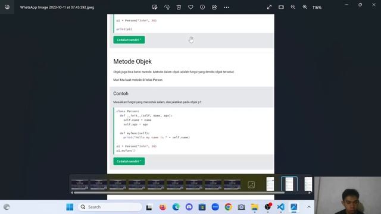Open the Windows Start menu
The height and width of the screenshot is (214, 381).
click(70, 207)
